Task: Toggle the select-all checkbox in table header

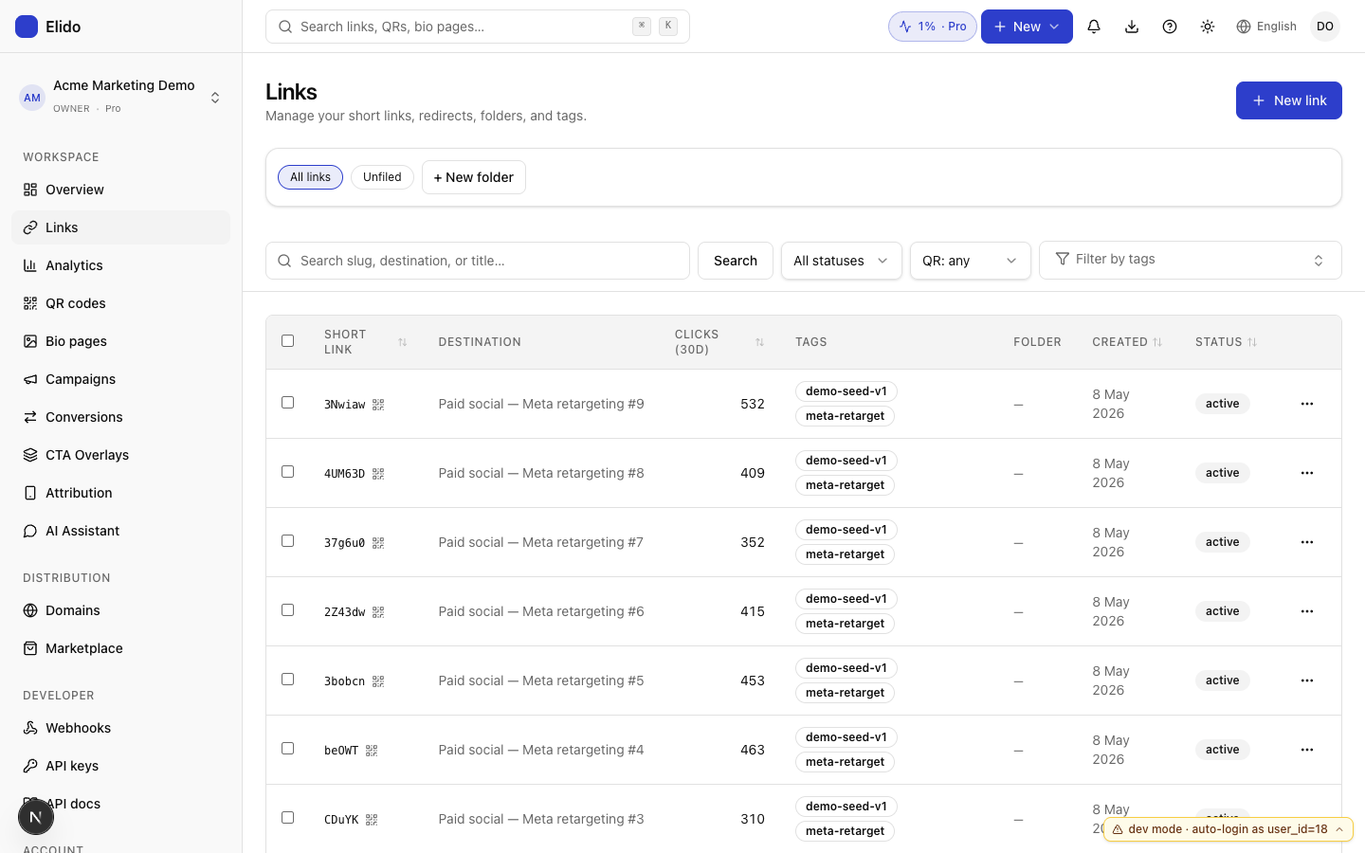Action: click(x=288, y=340)
